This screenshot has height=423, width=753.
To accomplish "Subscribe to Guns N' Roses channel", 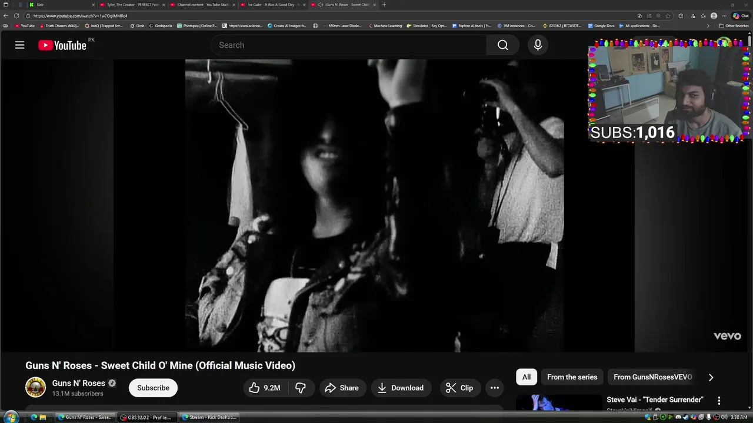I will (153, 388).
